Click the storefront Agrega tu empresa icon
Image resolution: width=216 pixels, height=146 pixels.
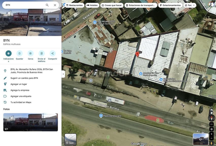pyautogui.click(x=5, y=90)
